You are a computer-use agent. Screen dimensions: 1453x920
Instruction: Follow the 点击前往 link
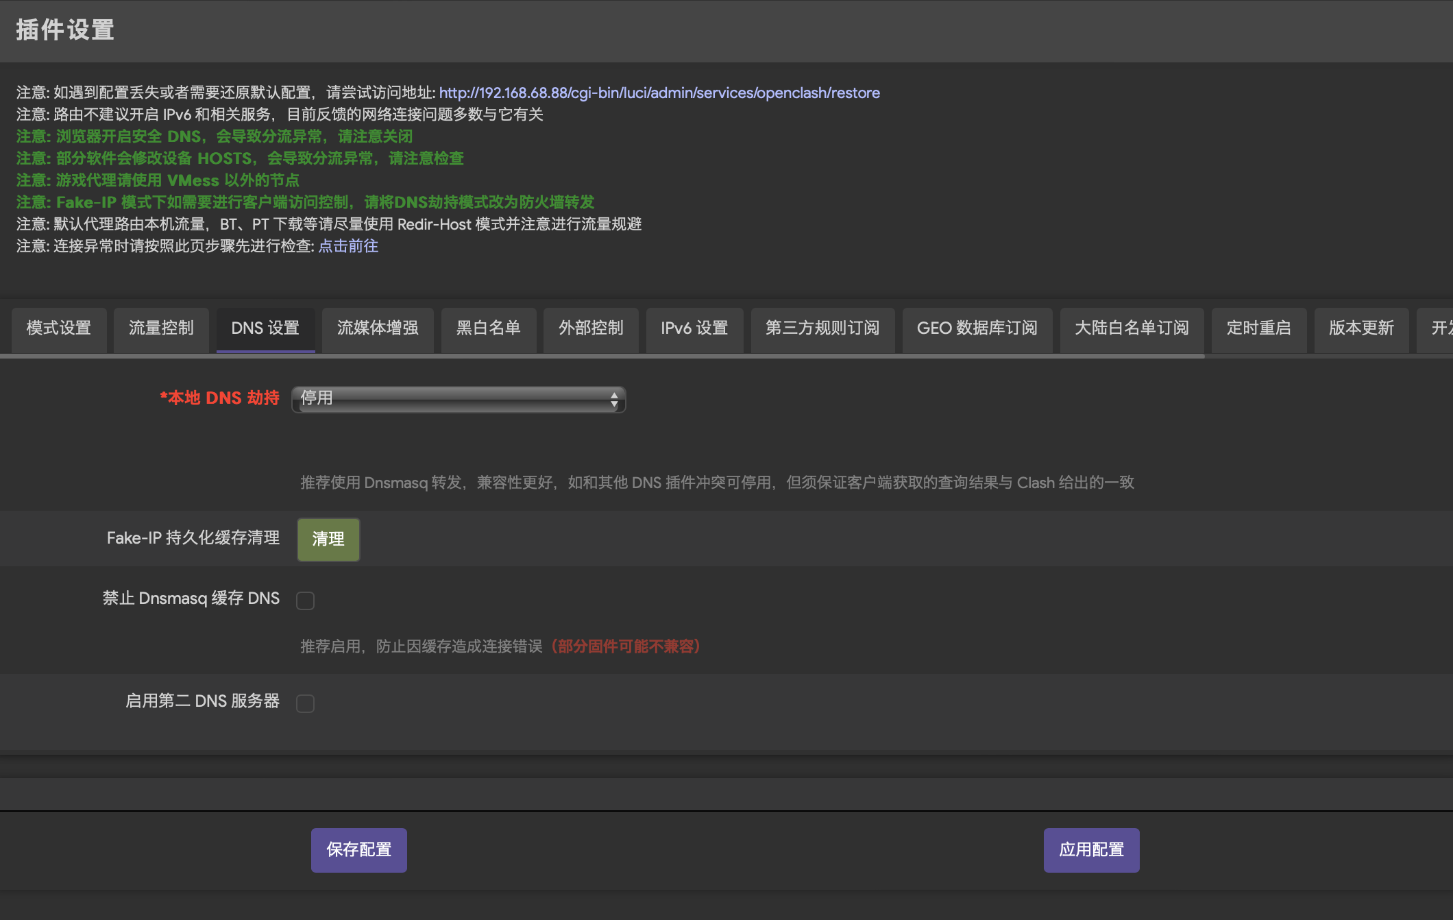click(x=348, y=246)
